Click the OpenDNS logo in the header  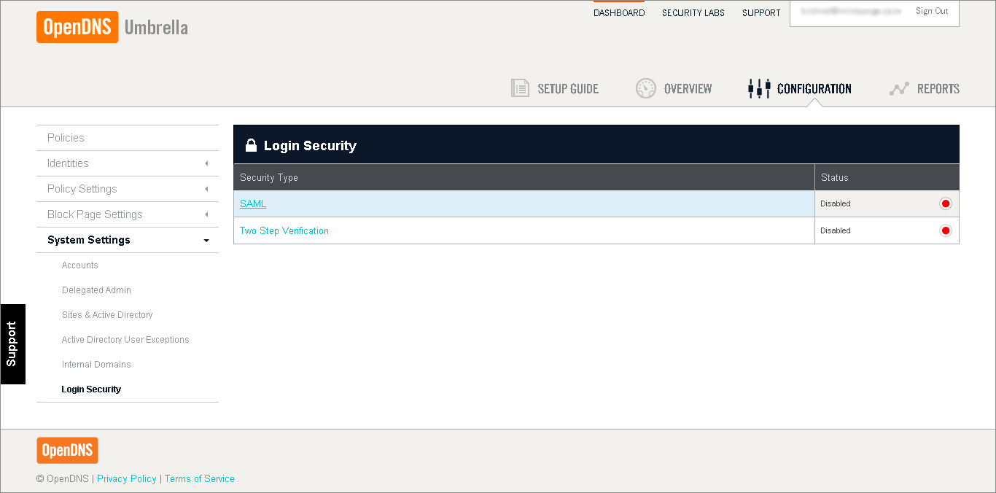(77, 27)
